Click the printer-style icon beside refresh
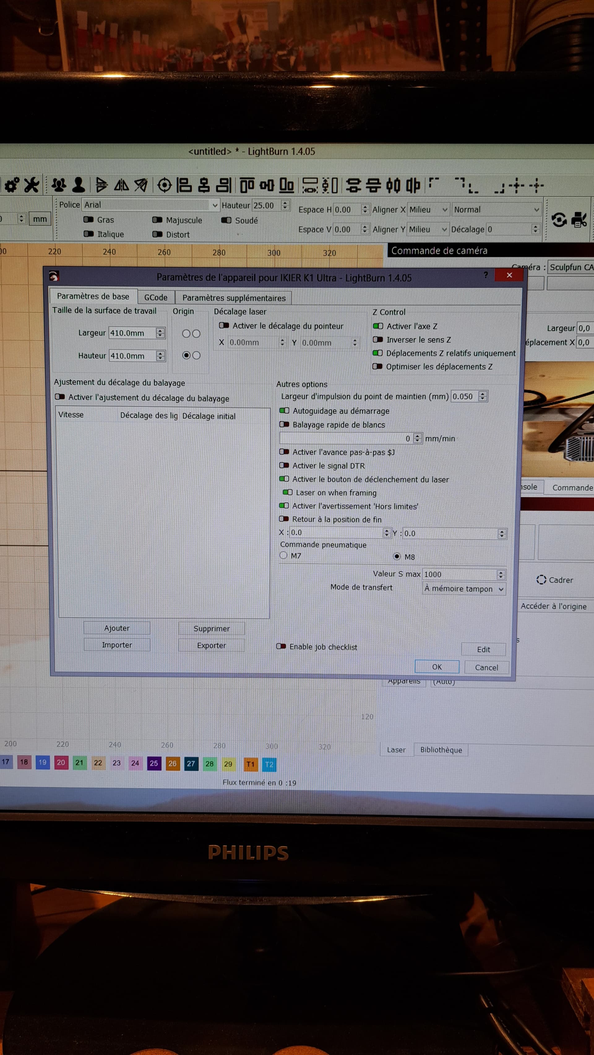594x1055 pixels. (x=579, y=219)
